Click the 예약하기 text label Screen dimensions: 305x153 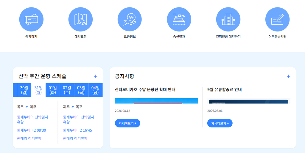pyautogui.click(x=31, y=37)
